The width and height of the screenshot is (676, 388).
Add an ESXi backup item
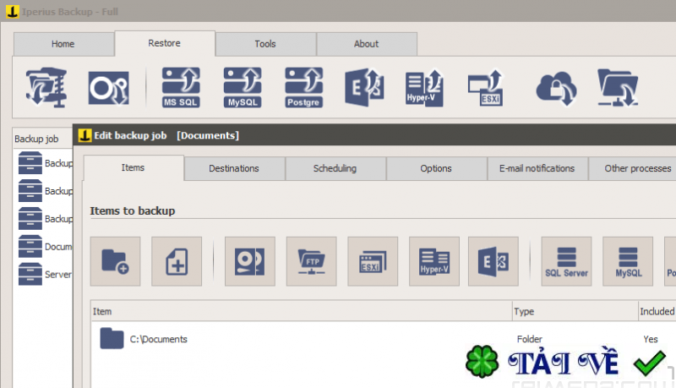[373, 261]
